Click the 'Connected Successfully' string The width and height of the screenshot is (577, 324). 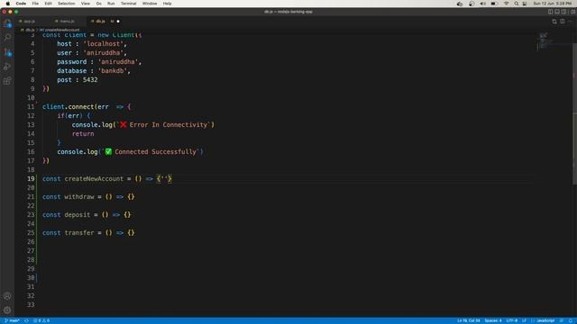151,152
